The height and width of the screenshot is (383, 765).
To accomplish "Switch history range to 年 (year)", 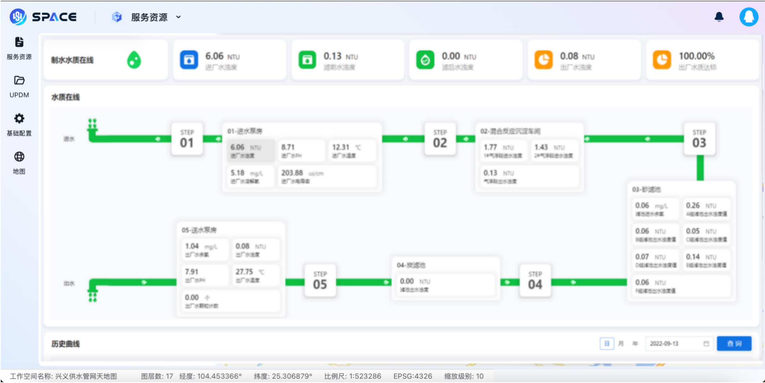I will click(635, 344).
